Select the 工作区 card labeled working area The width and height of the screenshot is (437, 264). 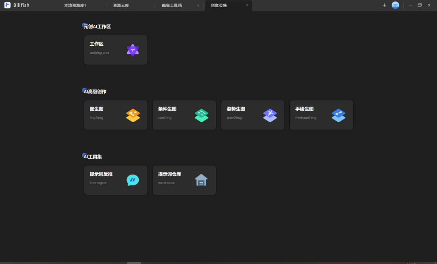116,49
